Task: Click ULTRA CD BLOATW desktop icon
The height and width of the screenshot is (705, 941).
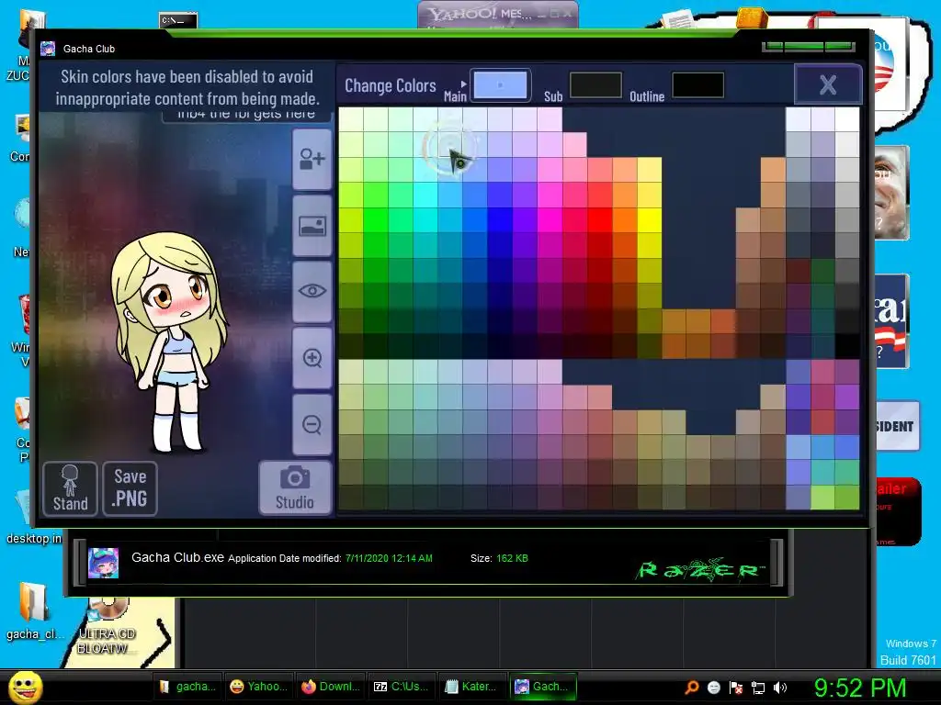Action: 107,626
